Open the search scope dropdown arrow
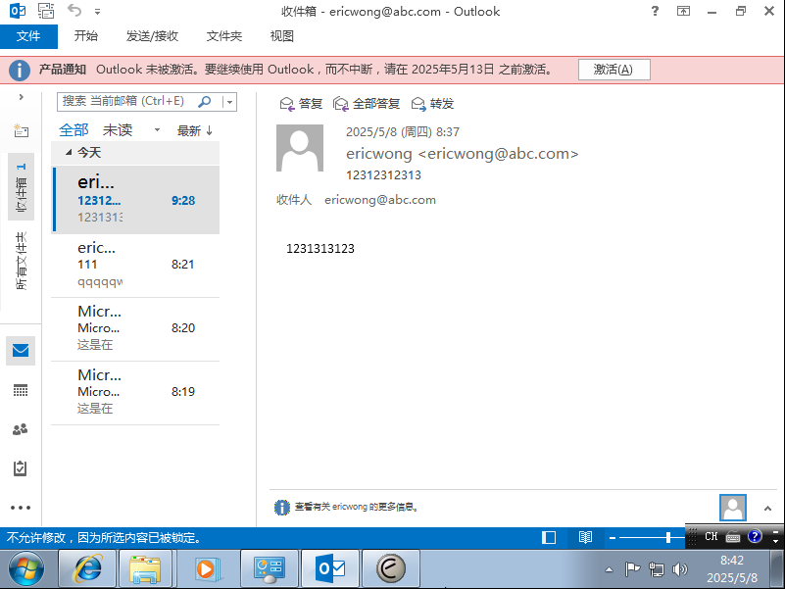 coord(229,102)
